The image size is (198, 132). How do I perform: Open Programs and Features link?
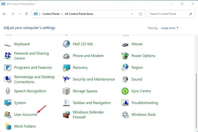click(33, 68)
